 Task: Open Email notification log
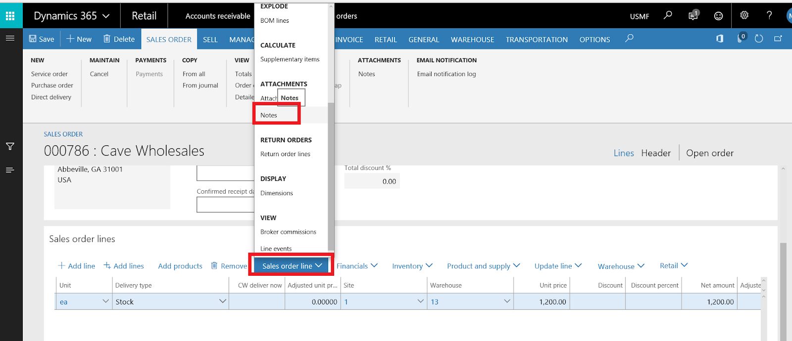446,74
